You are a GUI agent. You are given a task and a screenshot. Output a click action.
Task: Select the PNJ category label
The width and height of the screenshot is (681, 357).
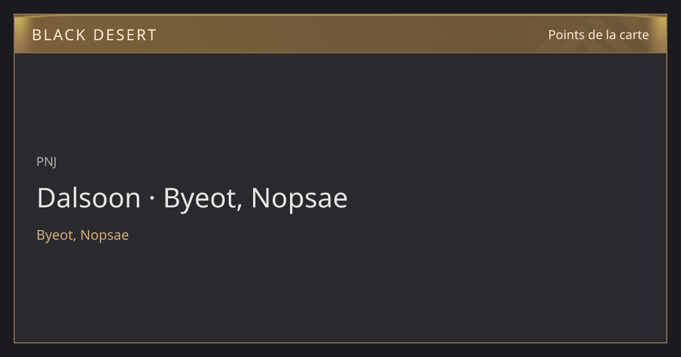[47, 161]
